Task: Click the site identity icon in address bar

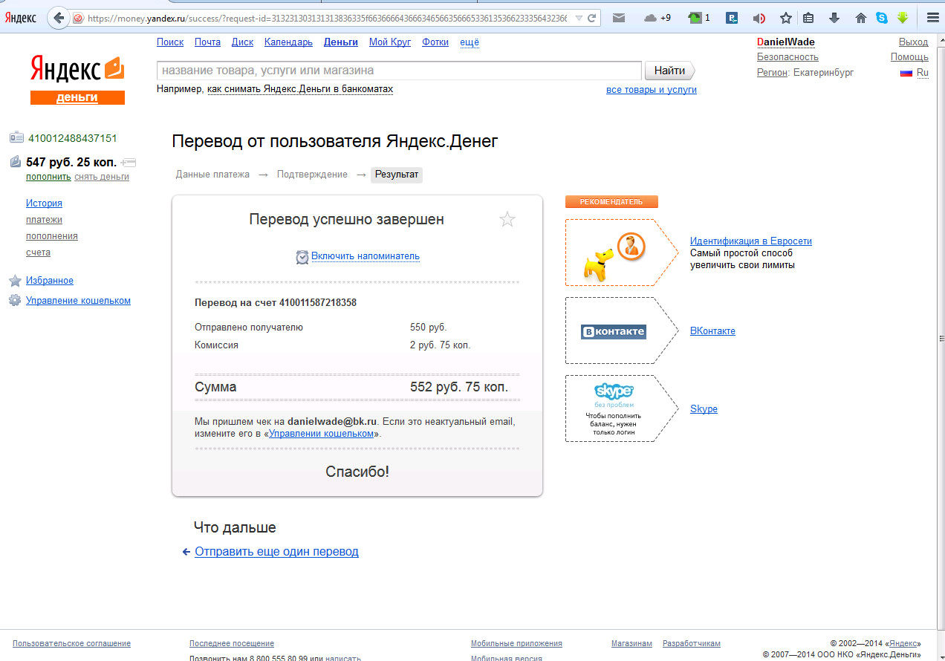Action: click(x=78, y=18)
